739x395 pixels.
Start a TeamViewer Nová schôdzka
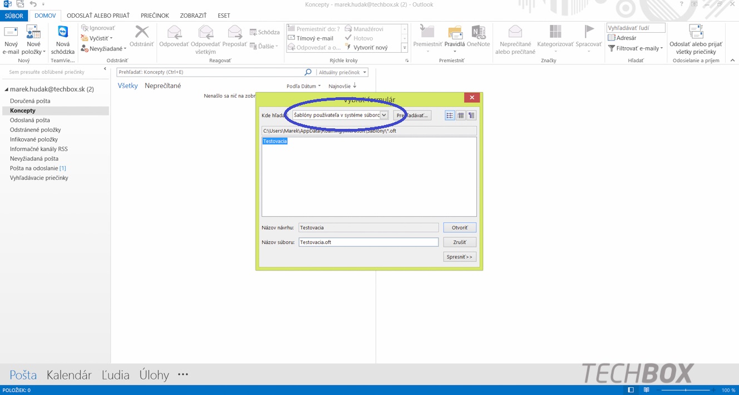coord(63,40)
